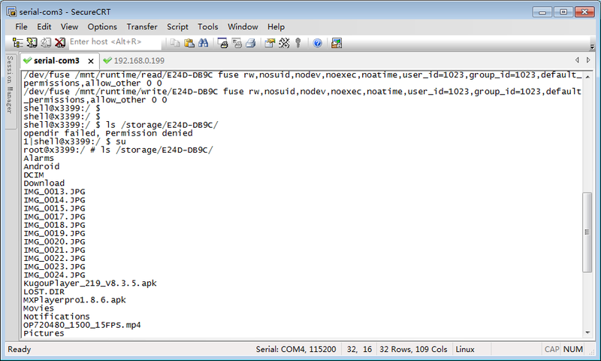This screenshot has width=601, height=361.
Task: Click the Paste clipboard toolbar icon
Action: tap(189, 43)
